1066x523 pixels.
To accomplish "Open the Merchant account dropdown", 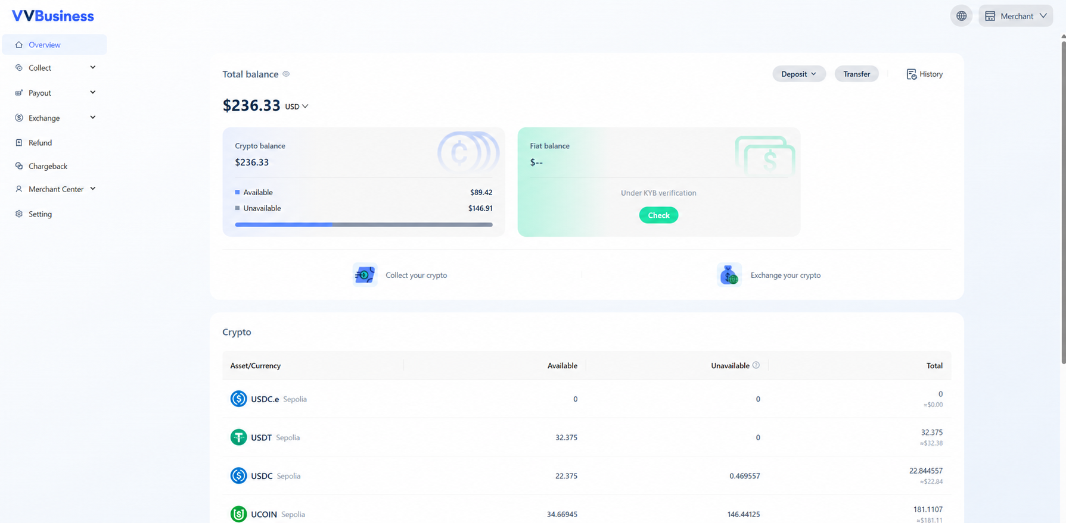I will pyautogui.click(x=1015, y=16).
